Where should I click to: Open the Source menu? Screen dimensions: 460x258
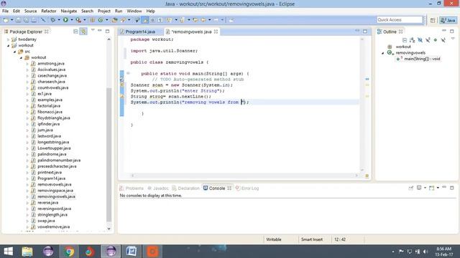click(x=30, y=11)
